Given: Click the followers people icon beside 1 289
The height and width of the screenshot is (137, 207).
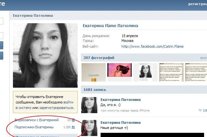Looking at the screenshot, I should pos(73,127).
